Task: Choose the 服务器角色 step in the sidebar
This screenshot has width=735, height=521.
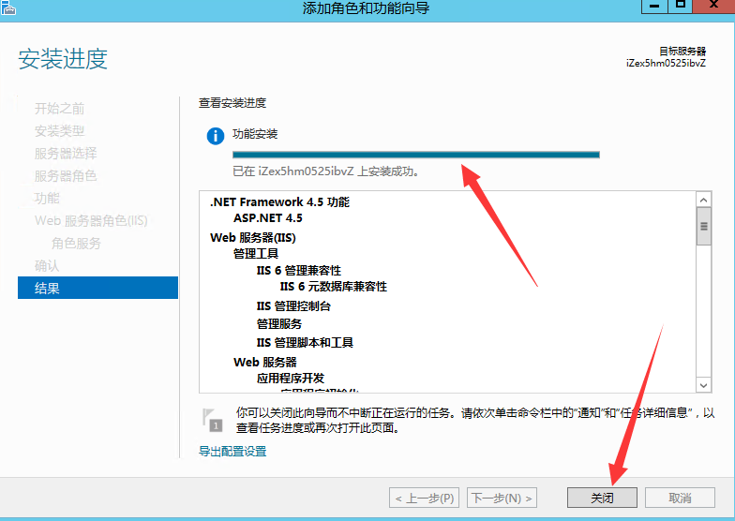Action: point(66,175)
